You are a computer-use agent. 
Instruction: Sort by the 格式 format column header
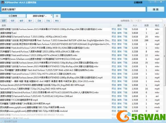click(x=157, y=25)
